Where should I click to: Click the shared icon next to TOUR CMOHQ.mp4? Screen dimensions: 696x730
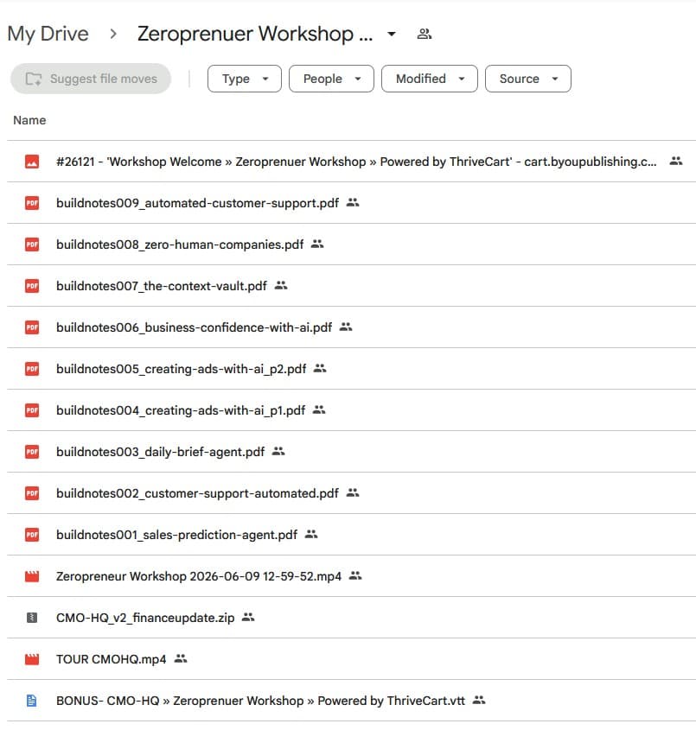click(181, 659)
